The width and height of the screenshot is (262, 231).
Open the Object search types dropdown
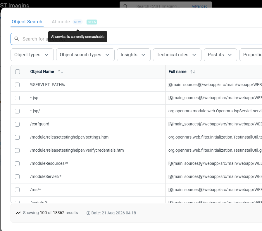click(x=85, y=55)
